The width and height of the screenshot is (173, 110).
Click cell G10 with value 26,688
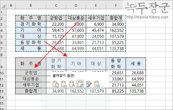pyautogui.click(x=136, y=73)
